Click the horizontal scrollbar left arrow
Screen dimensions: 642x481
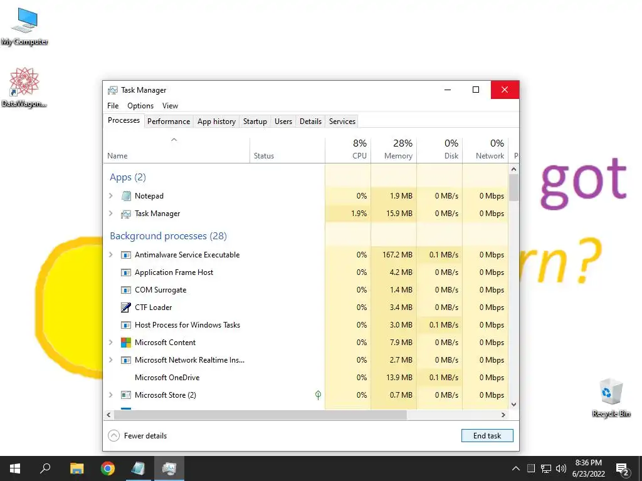click(x=108, y=415)
